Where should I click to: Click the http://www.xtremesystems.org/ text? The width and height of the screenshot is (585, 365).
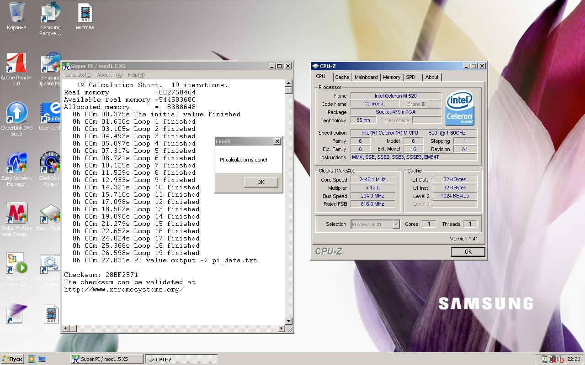pos(124,289)
